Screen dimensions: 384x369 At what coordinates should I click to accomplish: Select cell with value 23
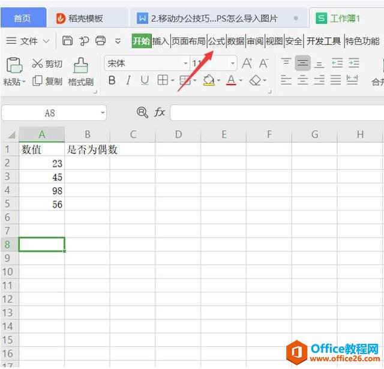tap(42, 163)
